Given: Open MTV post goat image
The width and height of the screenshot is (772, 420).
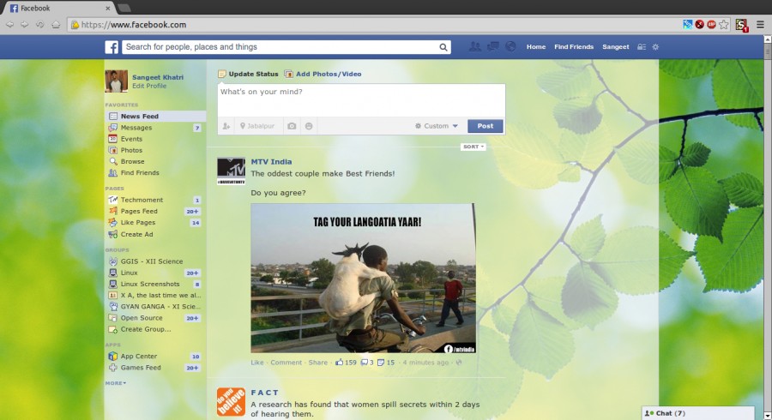Looking at the screenshot, I should click(x=364, y=278).
